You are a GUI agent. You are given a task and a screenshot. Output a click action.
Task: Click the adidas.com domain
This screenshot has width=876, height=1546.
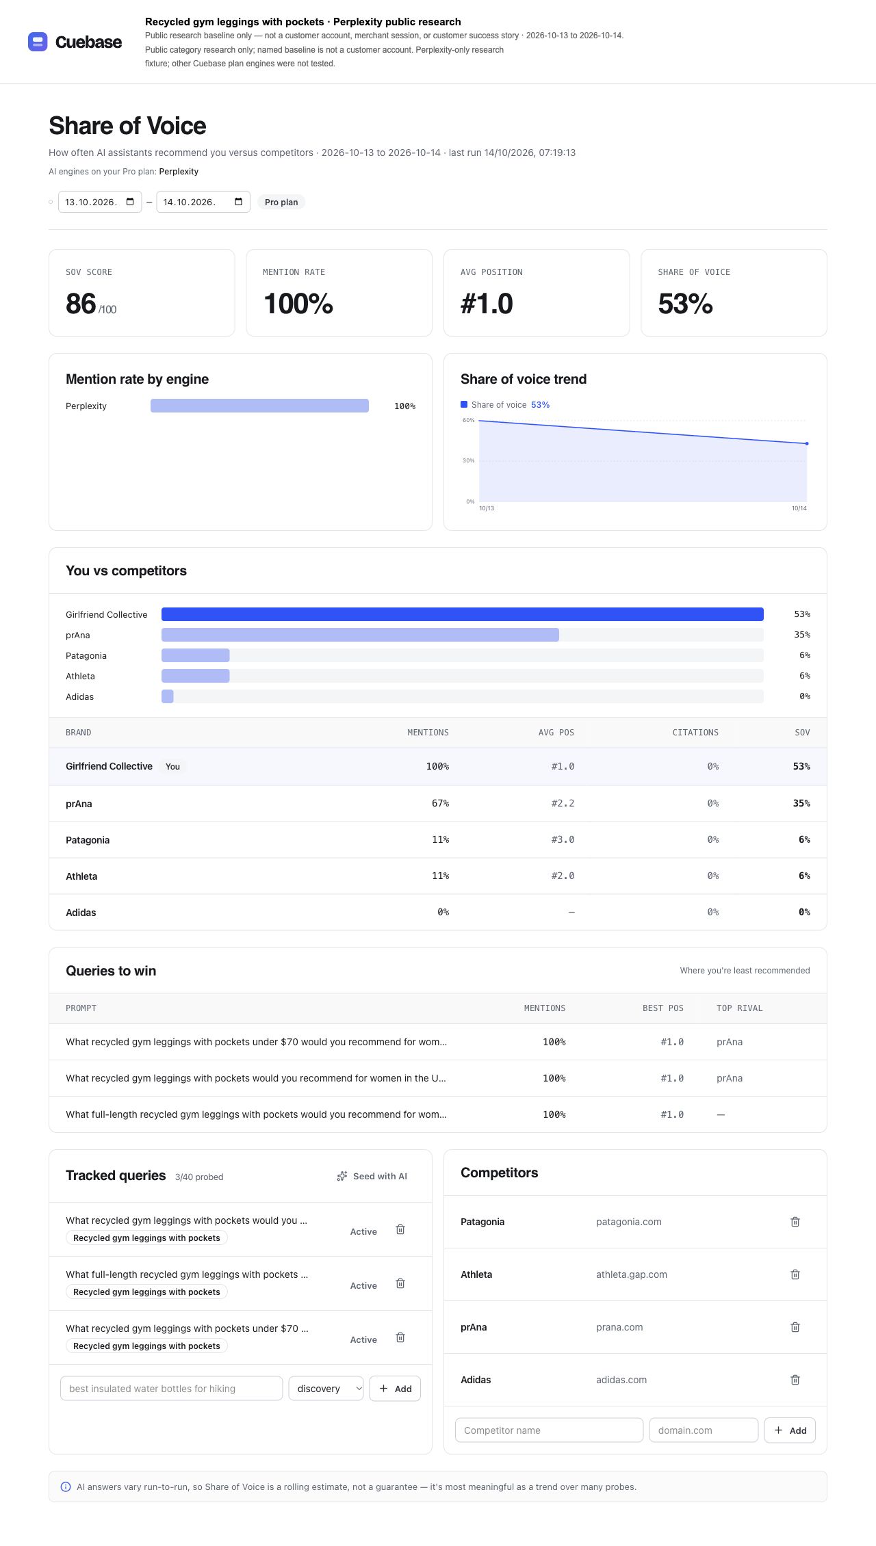[x=621, y=1380]
